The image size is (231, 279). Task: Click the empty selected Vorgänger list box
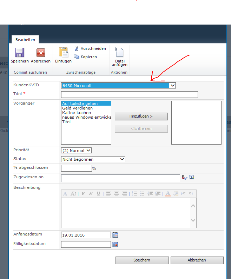196,122
